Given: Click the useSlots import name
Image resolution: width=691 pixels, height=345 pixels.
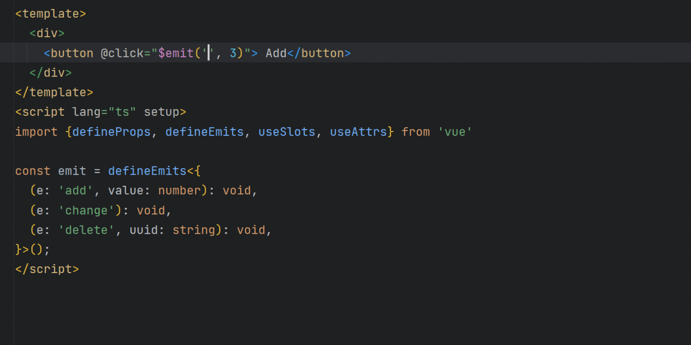Looking at the screenshot, I should coord(287,132).
